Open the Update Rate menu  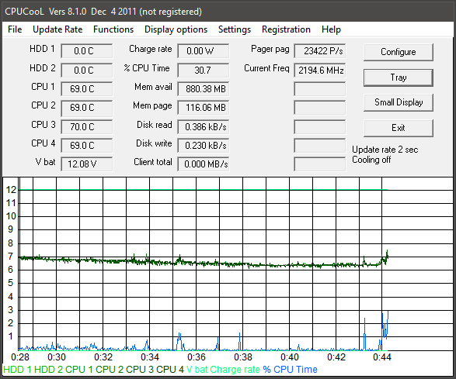click(x=57, y=29)
